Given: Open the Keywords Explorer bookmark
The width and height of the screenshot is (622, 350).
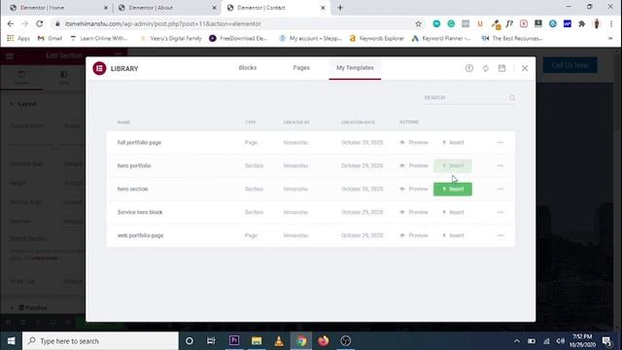Looking at the screenshot, I should (x=376, y=39).
